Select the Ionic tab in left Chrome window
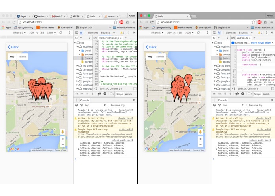This screenshot has height=196, width=275. (x=94, y=16)
